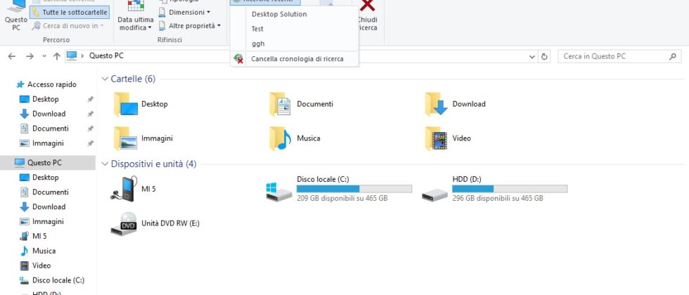Click pin icon beside pinned Download
The image size is (689, 295).
90,114
